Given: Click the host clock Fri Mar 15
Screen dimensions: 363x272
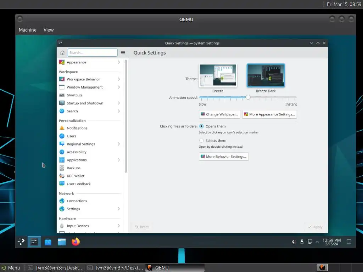Looking at the screenshot, I should 344,4.
